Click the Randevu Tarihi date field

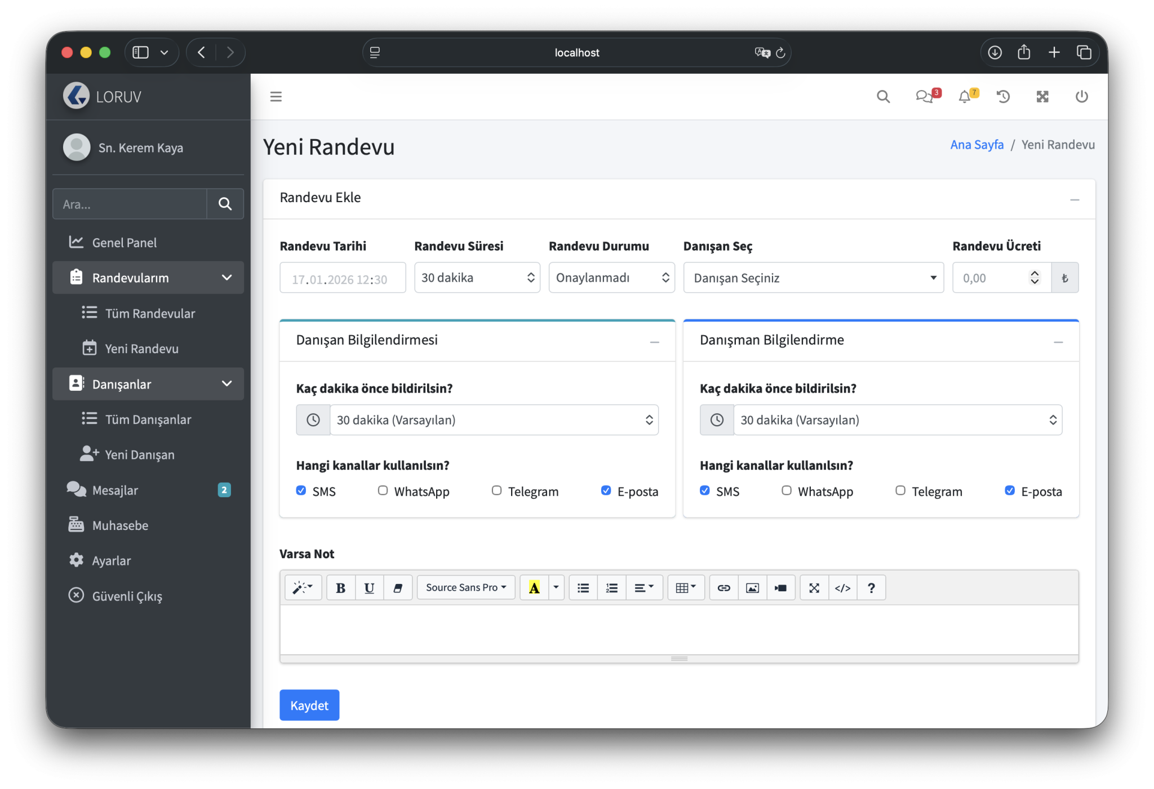342,278
